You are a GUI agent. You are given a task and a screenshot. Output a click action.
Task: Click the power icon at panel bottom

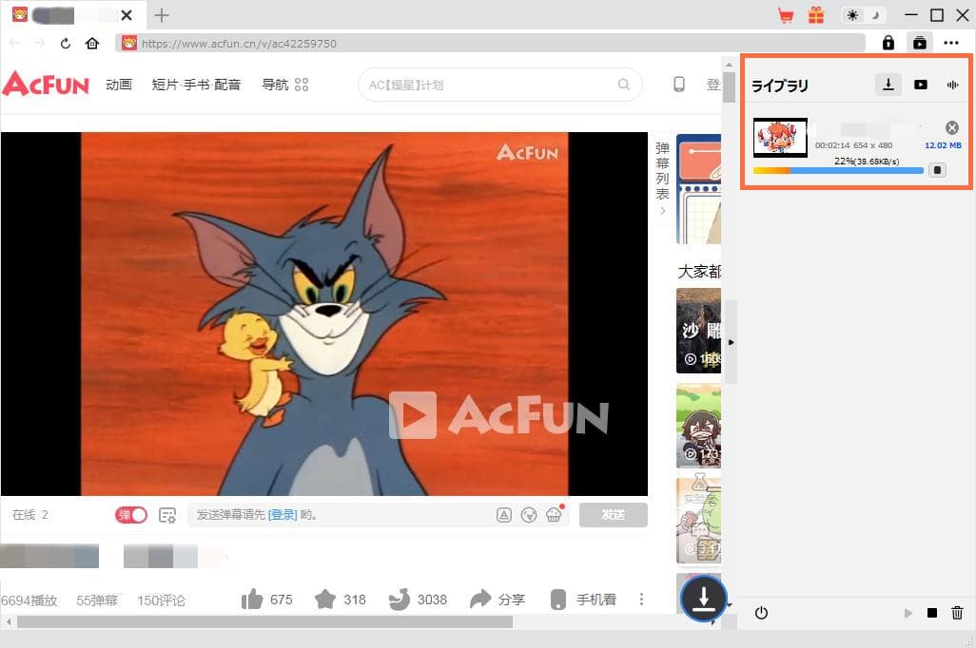(761, 614)
